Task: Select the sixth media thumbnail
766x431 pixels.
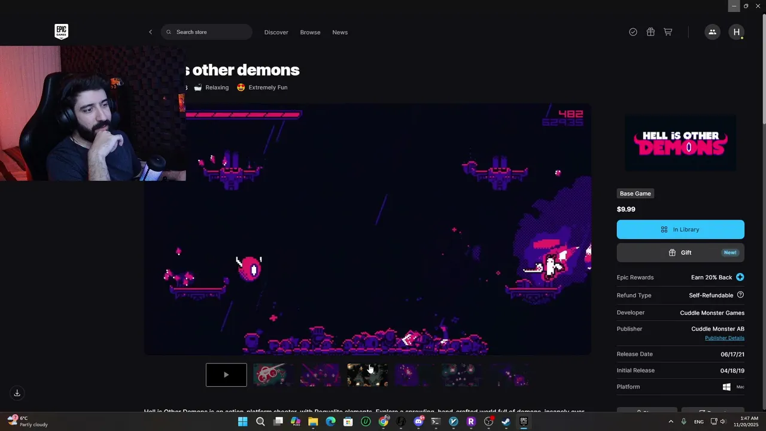Action: coord(462,375)
